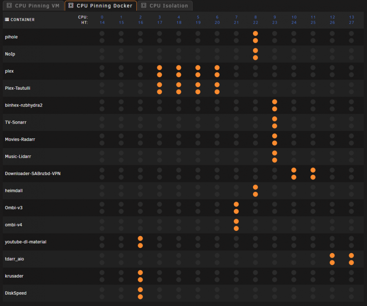
Task: Pin krusader to CPU 5
Action: (x=198, y=273)
